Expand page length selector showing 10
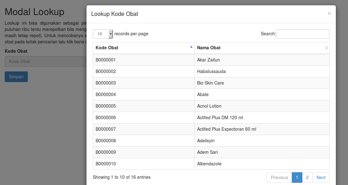Screen dimensions: 348x185 click(x=103, y=34)
